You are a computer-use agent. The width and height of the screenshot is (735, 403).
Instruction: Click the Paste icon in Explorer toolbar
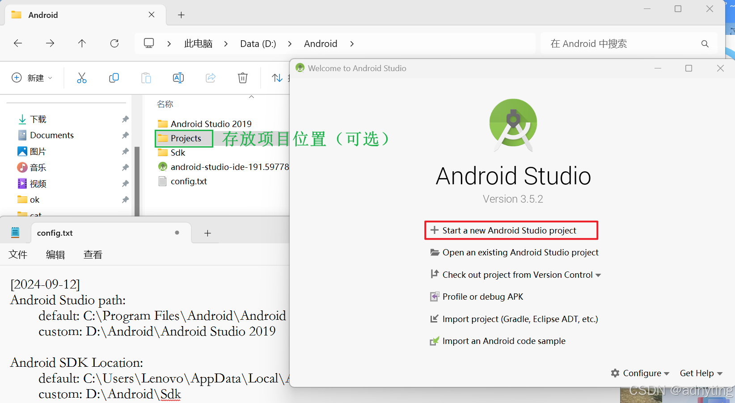[x=146, y=78]
